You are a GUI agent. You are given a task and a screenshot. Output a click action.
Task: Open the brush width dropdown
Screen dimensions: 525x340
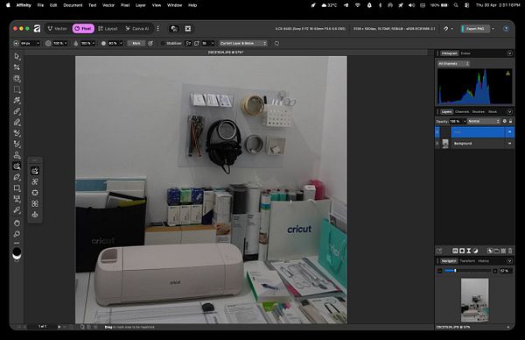38,43
